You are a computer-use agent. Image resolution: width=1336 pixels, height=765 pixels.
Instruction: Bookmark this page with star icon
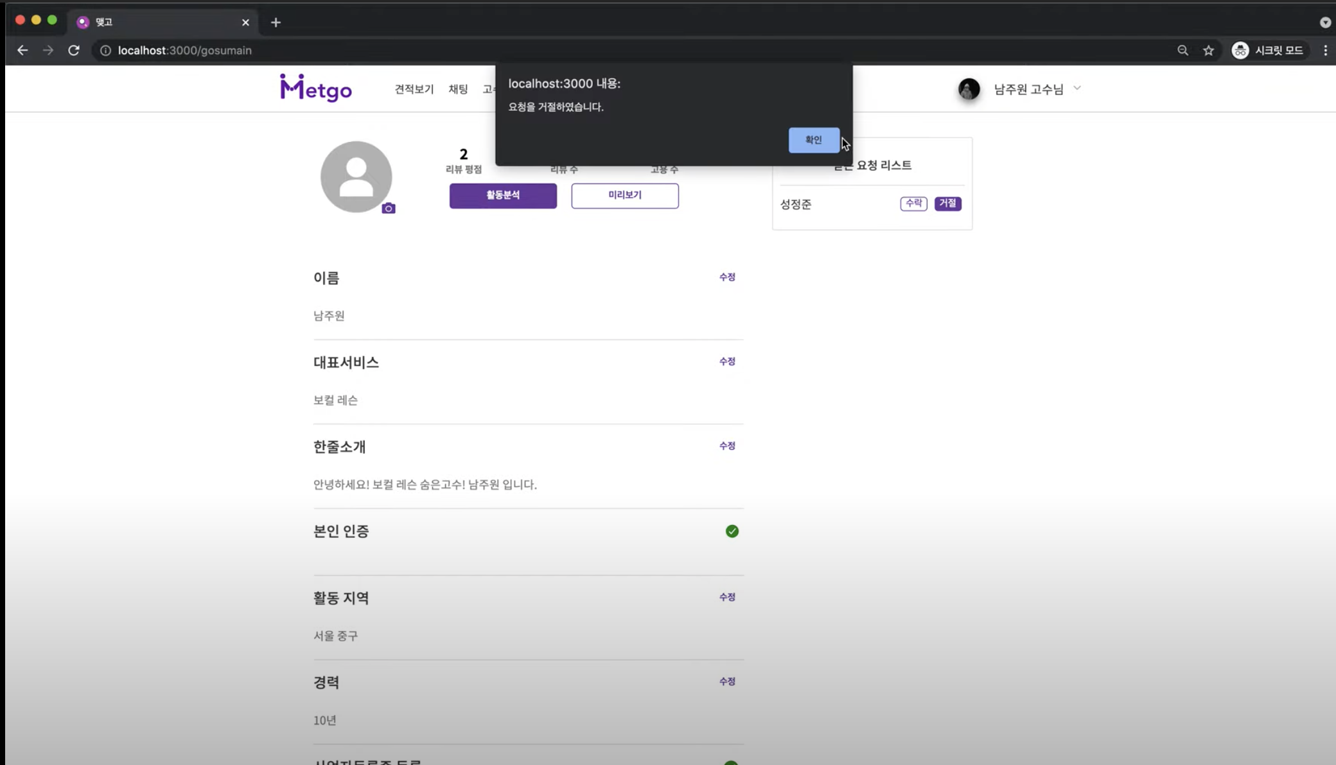point(1208,50)
